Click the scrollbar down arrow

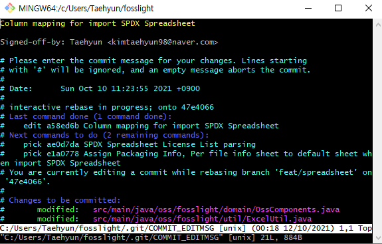[x=378, y=237]
